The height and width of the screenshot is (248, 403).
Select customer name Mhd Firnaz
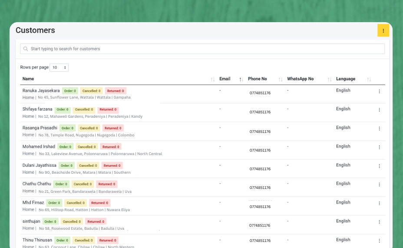33,202
